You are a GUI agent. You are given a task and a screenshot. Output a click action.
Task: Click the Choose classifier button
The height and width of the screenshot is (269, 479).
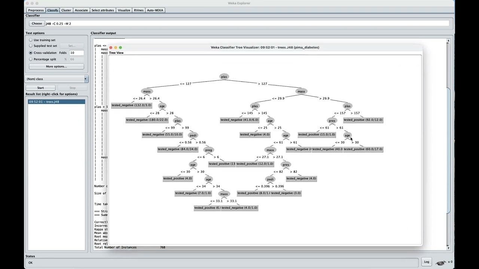coord(37,24)
